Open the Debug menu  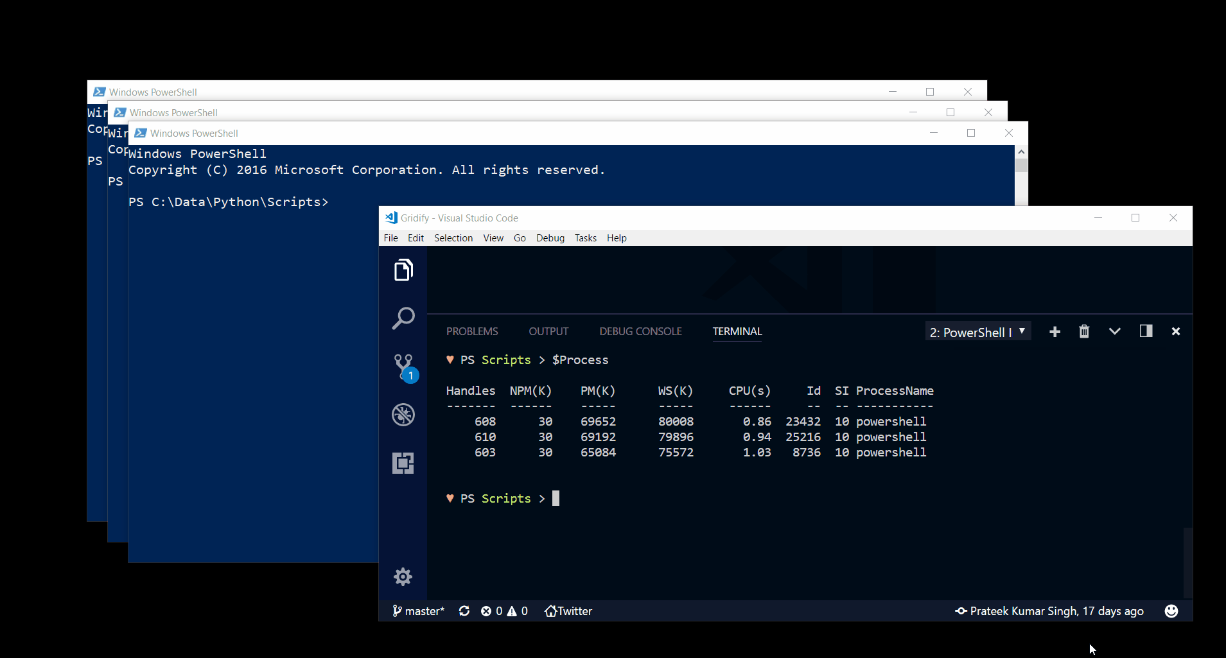pyautogui.click(x=550, y=238)
